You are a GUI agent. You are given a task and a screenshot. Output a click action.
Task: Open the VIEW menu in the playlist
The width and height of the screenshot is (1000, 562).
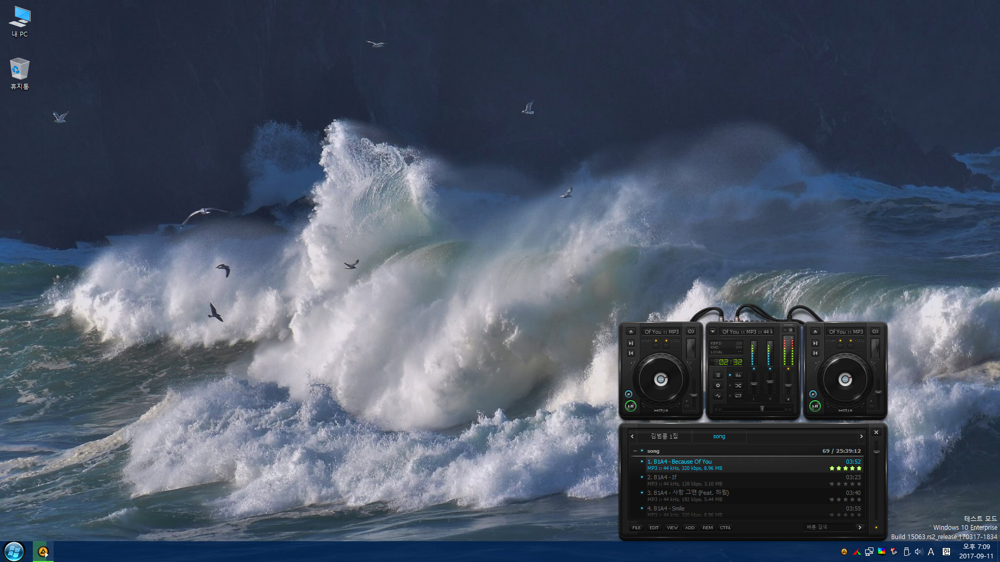(672, 528)
